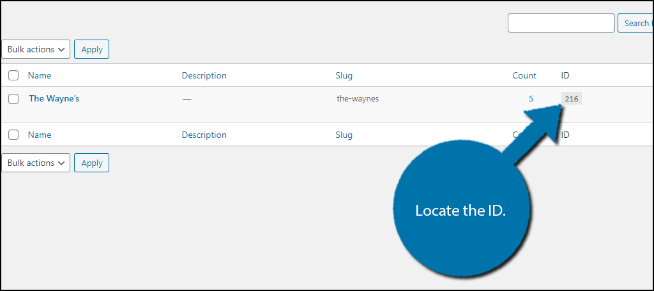Image resolution: width=654 pixels, height=291 pixels.
Task: Click the footer Name column label
Action: [40, 135]
